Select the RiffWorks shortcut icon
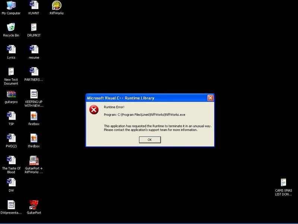 (x=57, y=5)
